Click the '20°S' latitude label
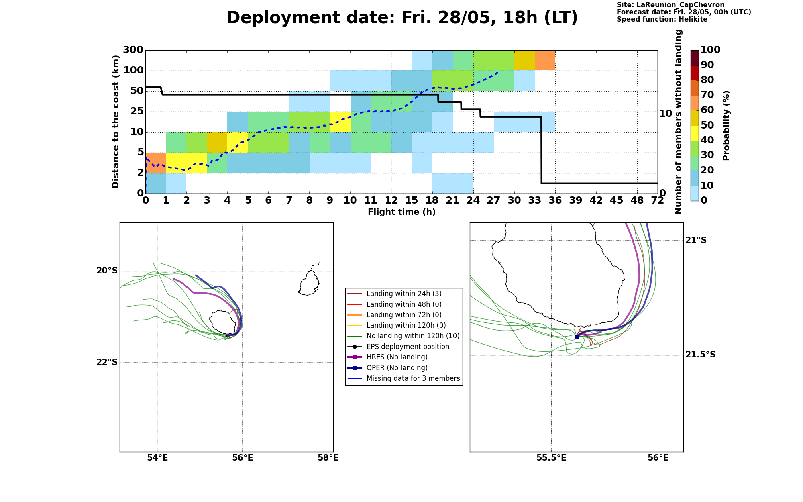The height and width of the screenshot is (502, 803). point(107,271)
